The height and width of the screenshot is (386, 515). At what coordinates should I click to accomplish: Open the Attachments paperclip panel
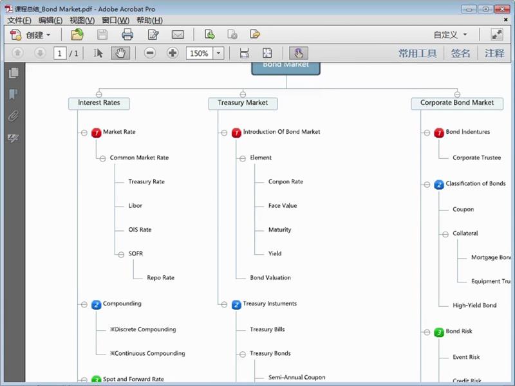[13, 116]
